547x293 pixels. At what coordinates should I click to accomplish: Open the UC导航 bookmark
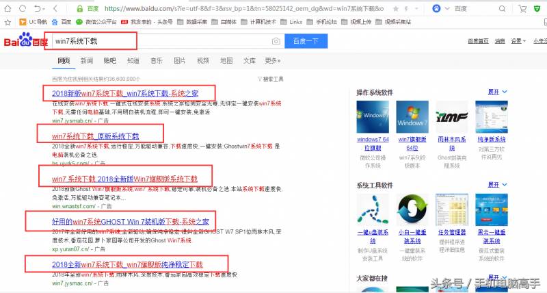tap(33, 22)
